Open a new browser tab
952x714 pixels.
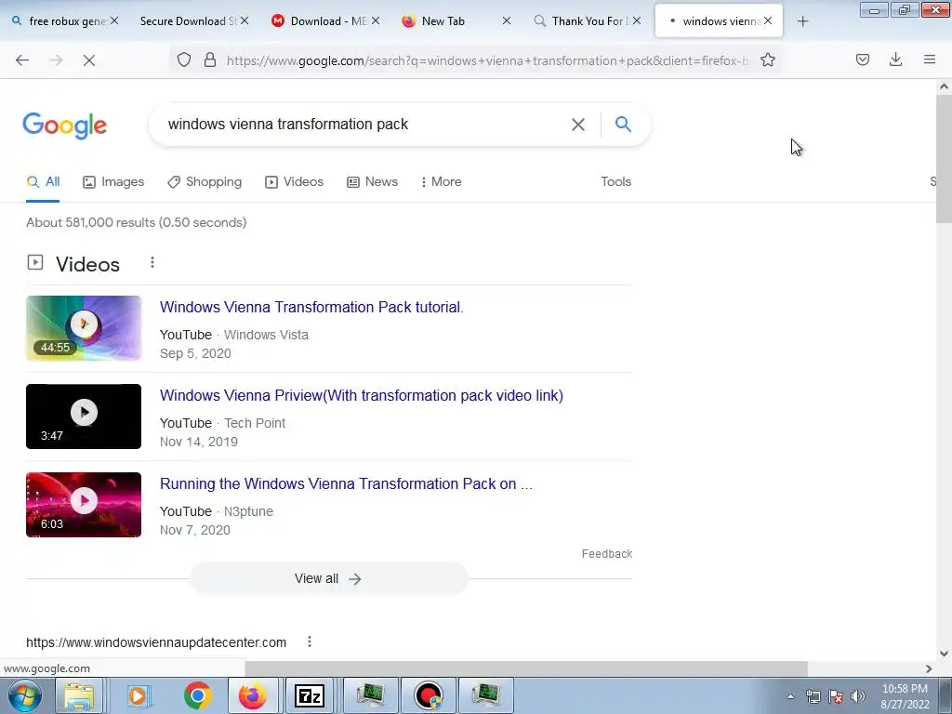(x=802, y=21)
